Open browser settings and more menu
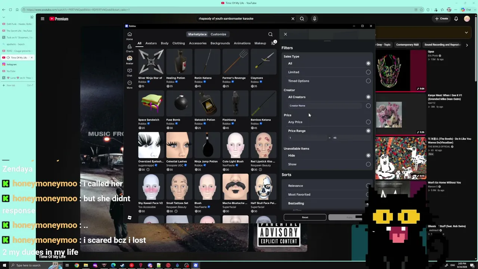The width and height of the screenshot is (478, 269). tap(456, 10)
